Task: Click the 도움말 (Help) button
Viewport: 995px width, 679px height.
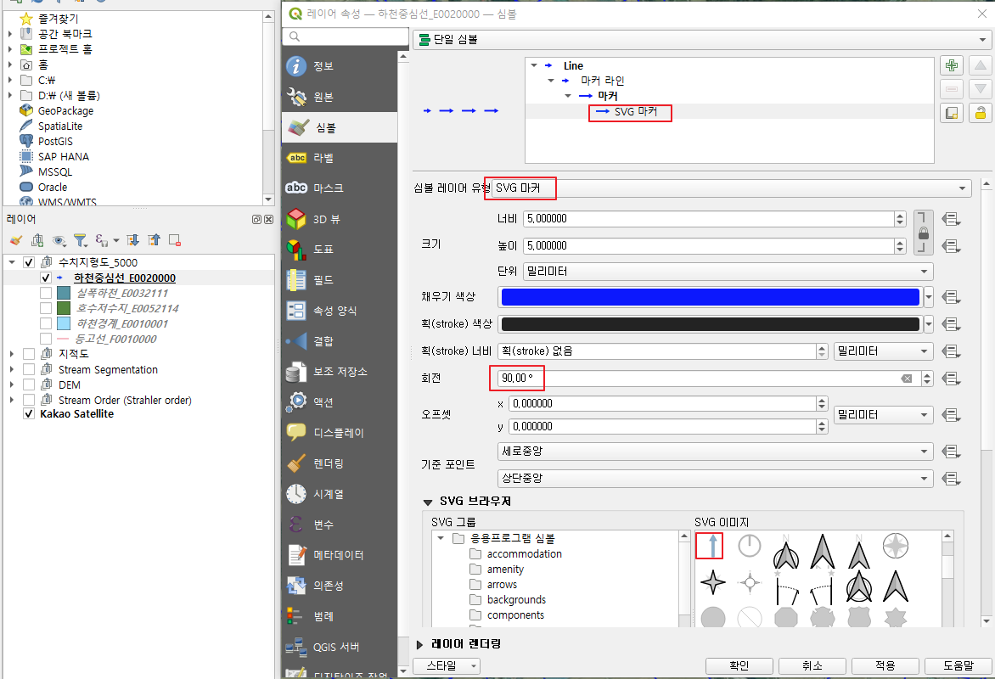Action: [958, 665]
